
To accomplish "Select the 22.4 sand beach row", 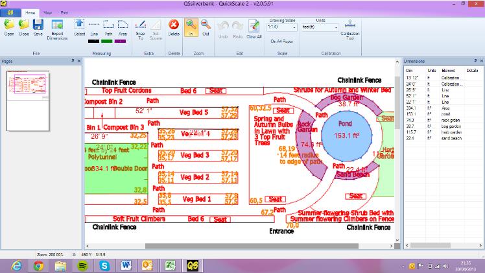I will click(444, 138).
